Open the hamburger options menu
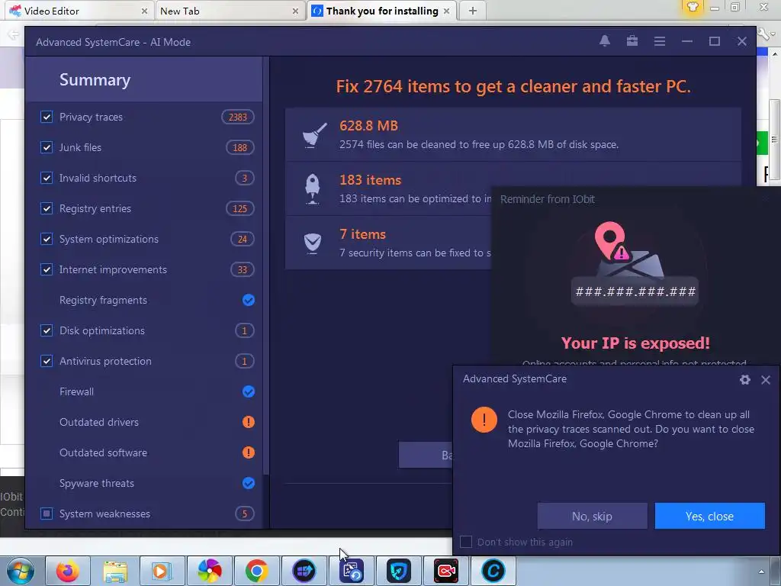Screen dimensions: 781x586 pos(660,41)
